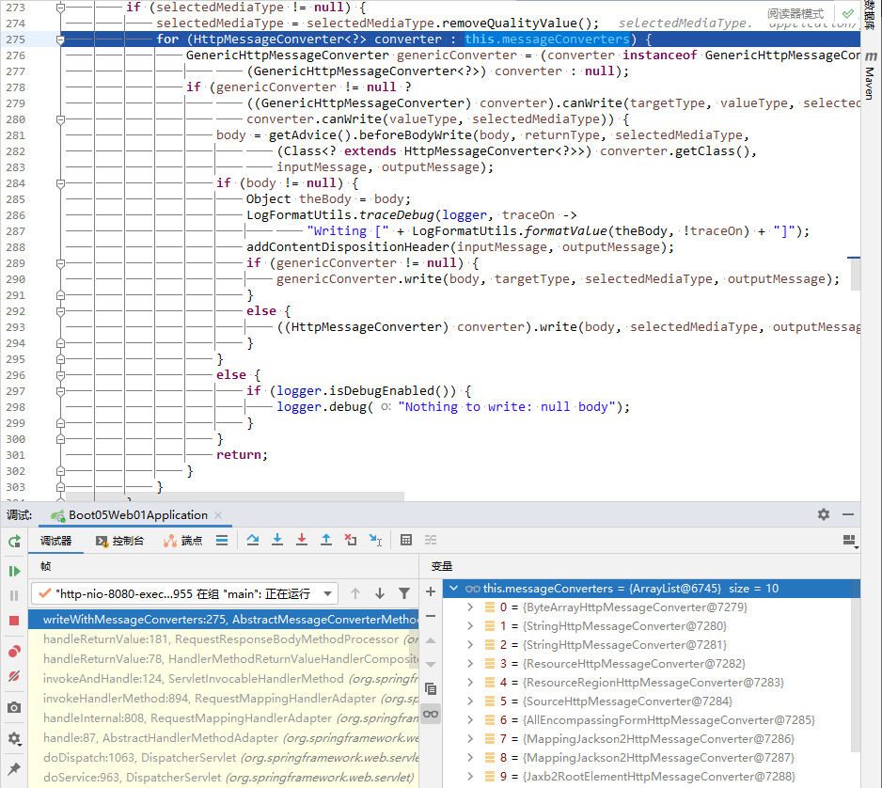Toggle code fold at line 284
The image size is (882, 788).
click(61, 183)
